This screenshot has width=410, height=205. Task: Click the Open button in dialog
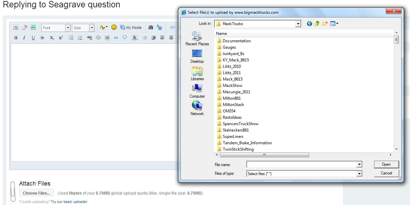pos(386,164)
